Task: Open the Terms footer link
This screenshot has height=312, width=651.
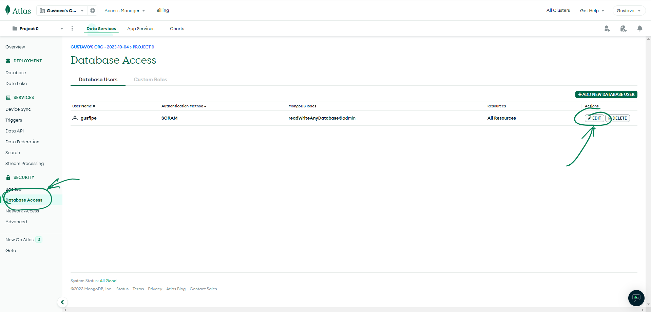Action: (x=138, y=289)
